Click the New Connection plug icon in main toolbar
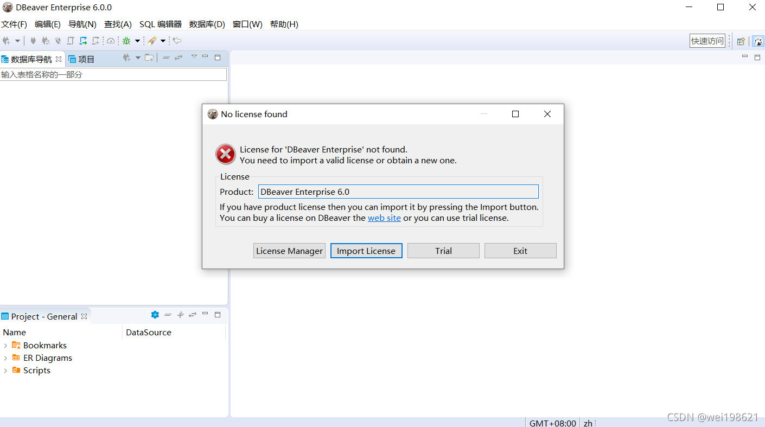 pyautogui.click(x=7, y=41)
